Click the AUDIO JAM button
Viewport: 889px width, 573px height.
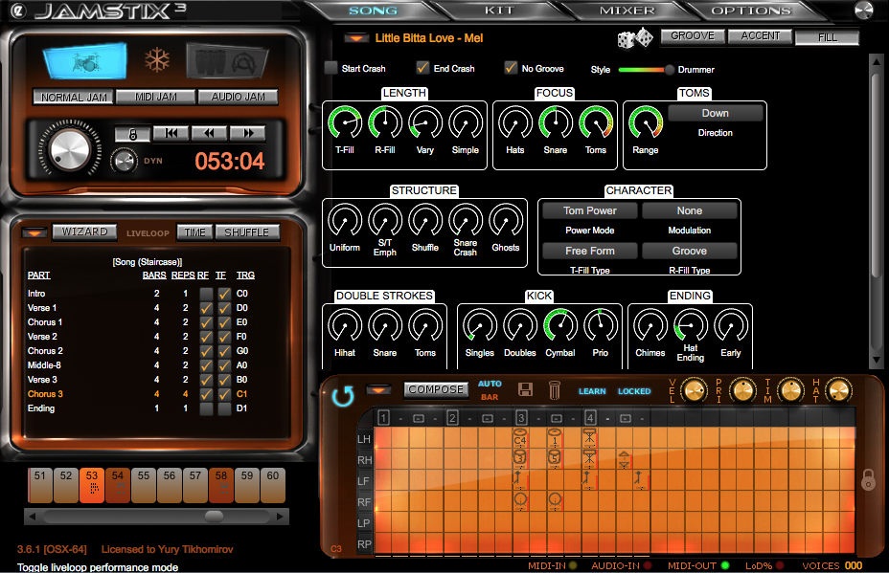tap(239, 97)
